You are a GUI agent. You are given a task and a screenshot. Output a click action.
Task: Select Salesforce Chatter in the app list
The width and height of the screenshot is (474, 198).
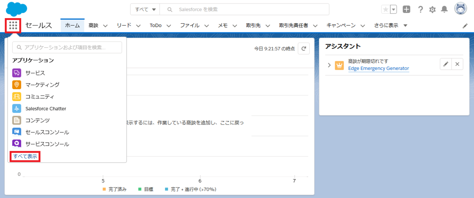pos(46,108)
